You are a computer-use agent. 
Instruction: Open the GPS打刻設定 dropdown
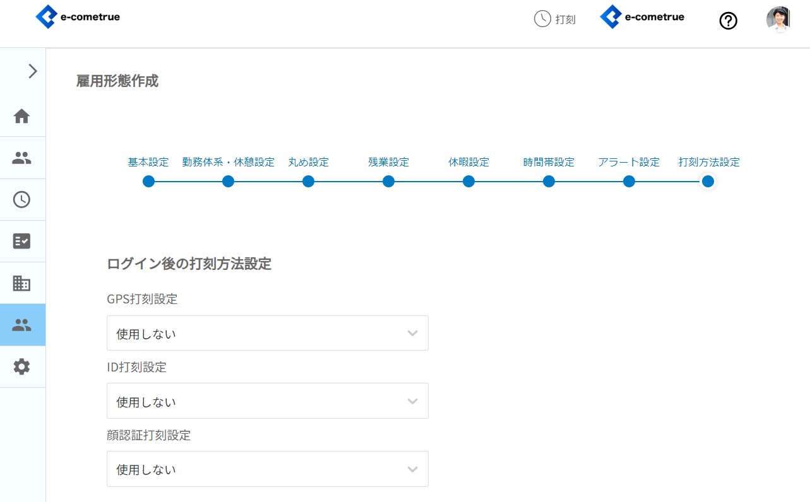coord(267,333)
